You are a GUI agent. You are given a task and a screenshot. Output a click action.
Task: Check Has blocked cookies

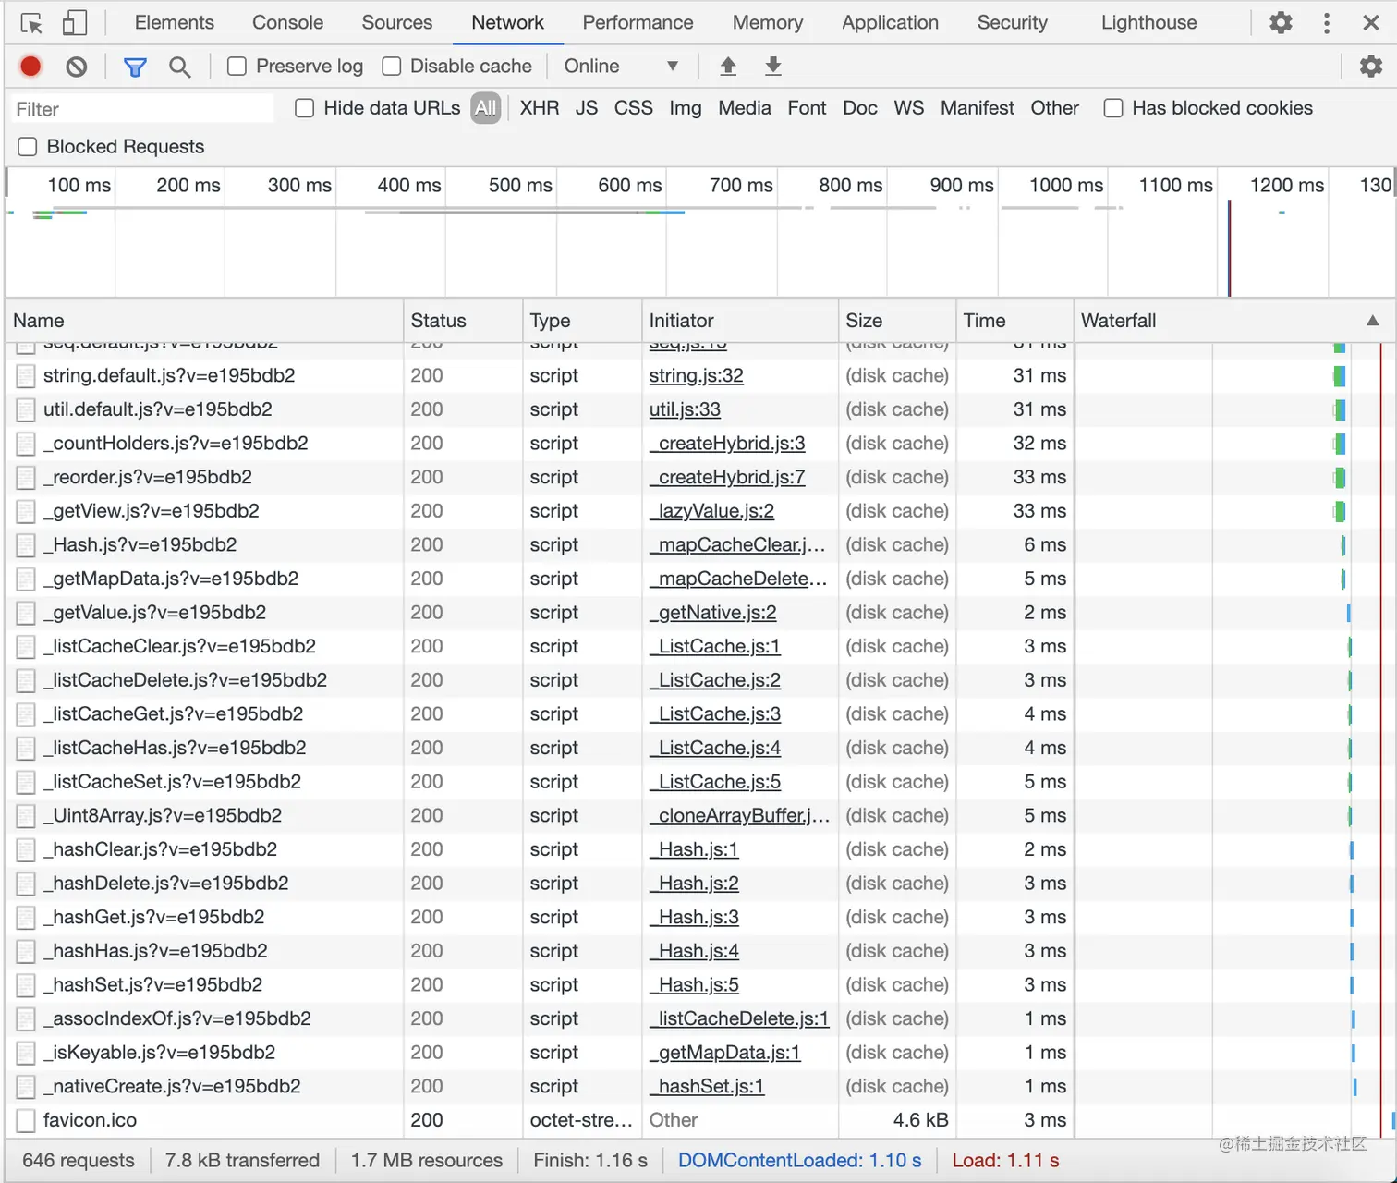[1113, 108]
